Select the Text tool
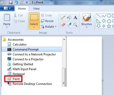Image resolution: width=114 pixels, height=95 pixels. (75, 18)
